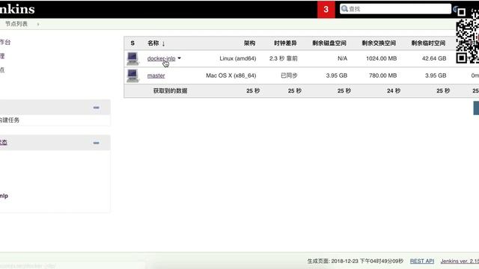Screen dimensions: 479x269
Task: Click the 剩余磁盘空间 column header
Action: 329,43
